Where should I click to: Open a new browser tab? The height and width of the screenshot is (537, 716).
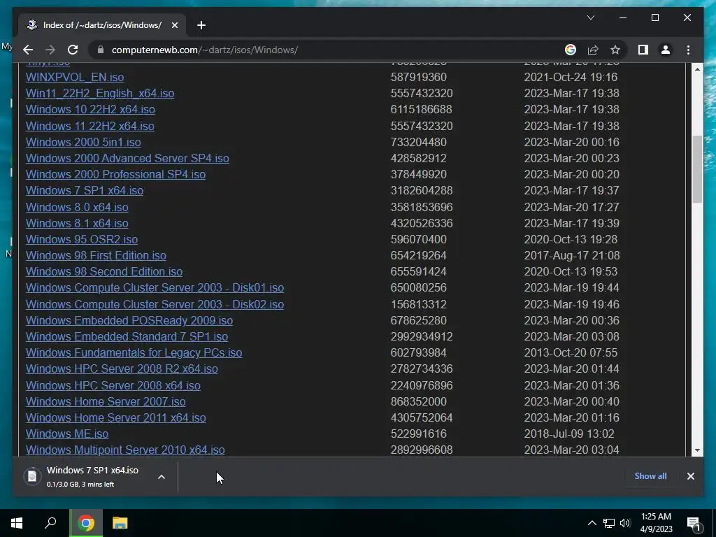[201, 25]
